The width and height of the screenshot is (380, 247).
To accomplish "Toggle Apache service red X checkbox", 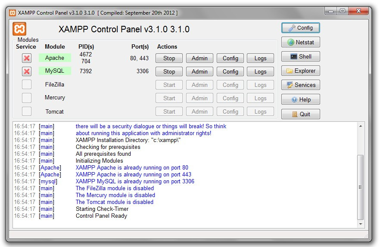I will click(x=27, y=58).
